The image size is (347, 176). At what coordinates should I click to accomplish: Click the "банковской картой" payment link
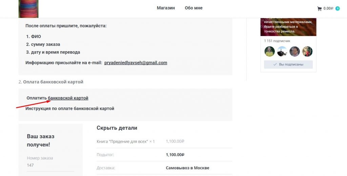pyautogui.click(x=68, y=98)
